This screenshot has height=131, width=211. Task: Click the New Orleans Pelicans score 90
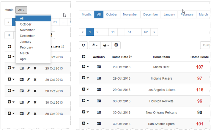[200, 113]
